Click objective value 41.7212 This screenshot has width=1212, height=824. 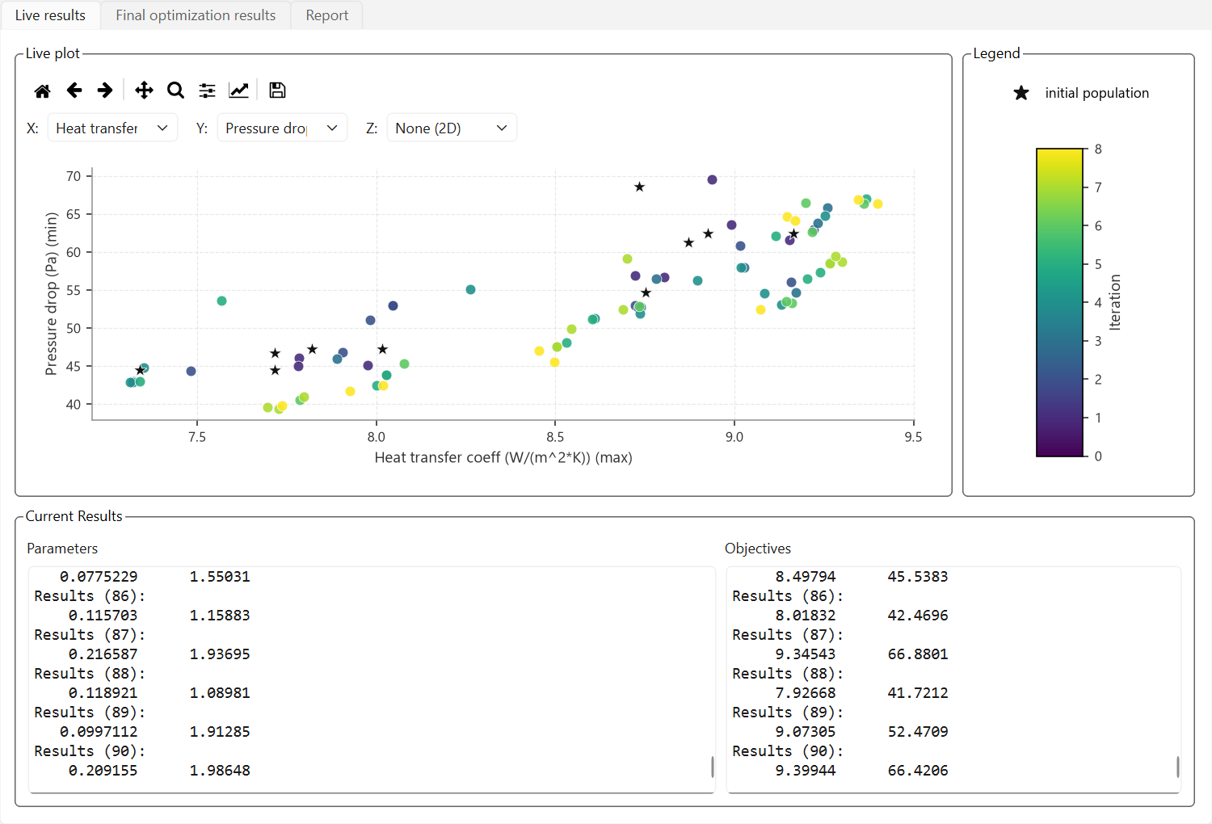pyautogui.click(x=918, y=693)
